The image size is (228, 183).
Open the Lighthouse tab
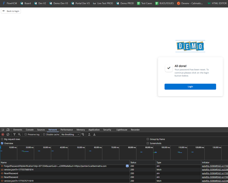coord(122,130)
